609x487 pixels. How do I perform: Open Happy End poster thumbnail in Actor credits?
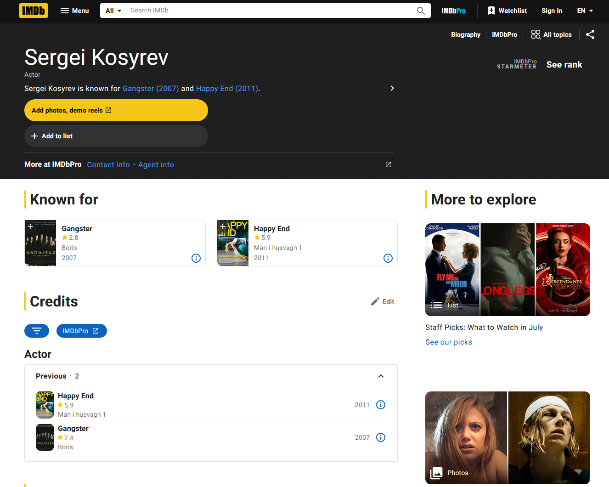(x=45, y=405)
